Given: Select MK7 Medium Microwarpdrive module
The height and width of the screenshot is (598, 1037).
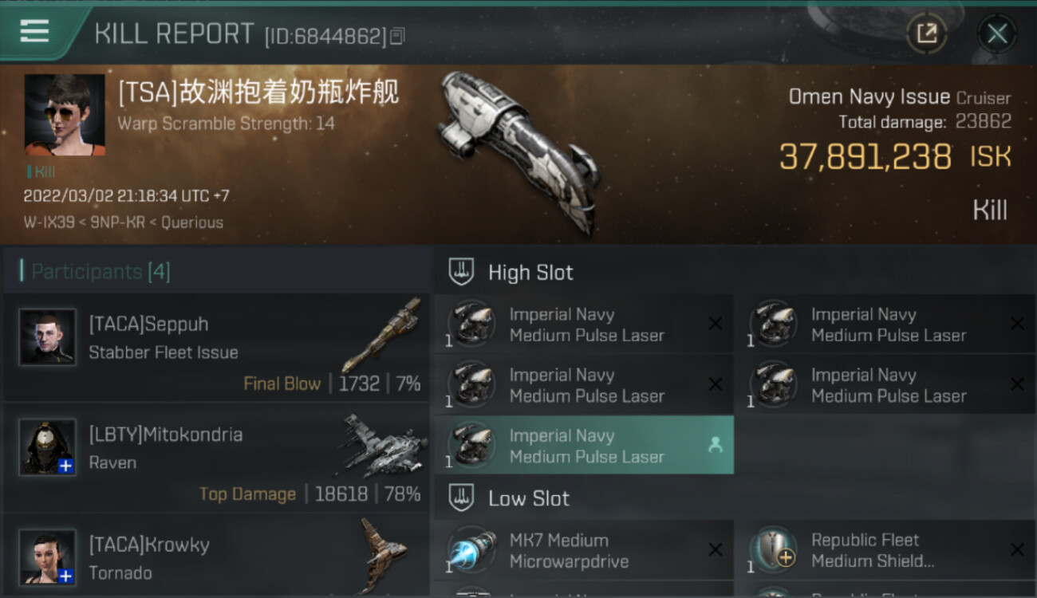Looking at the screenshot, I should (x=584, y=550).
